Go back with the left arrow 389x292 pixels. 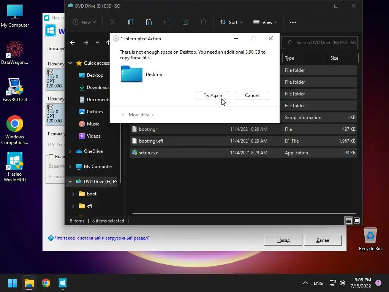[x=73, y=43]
